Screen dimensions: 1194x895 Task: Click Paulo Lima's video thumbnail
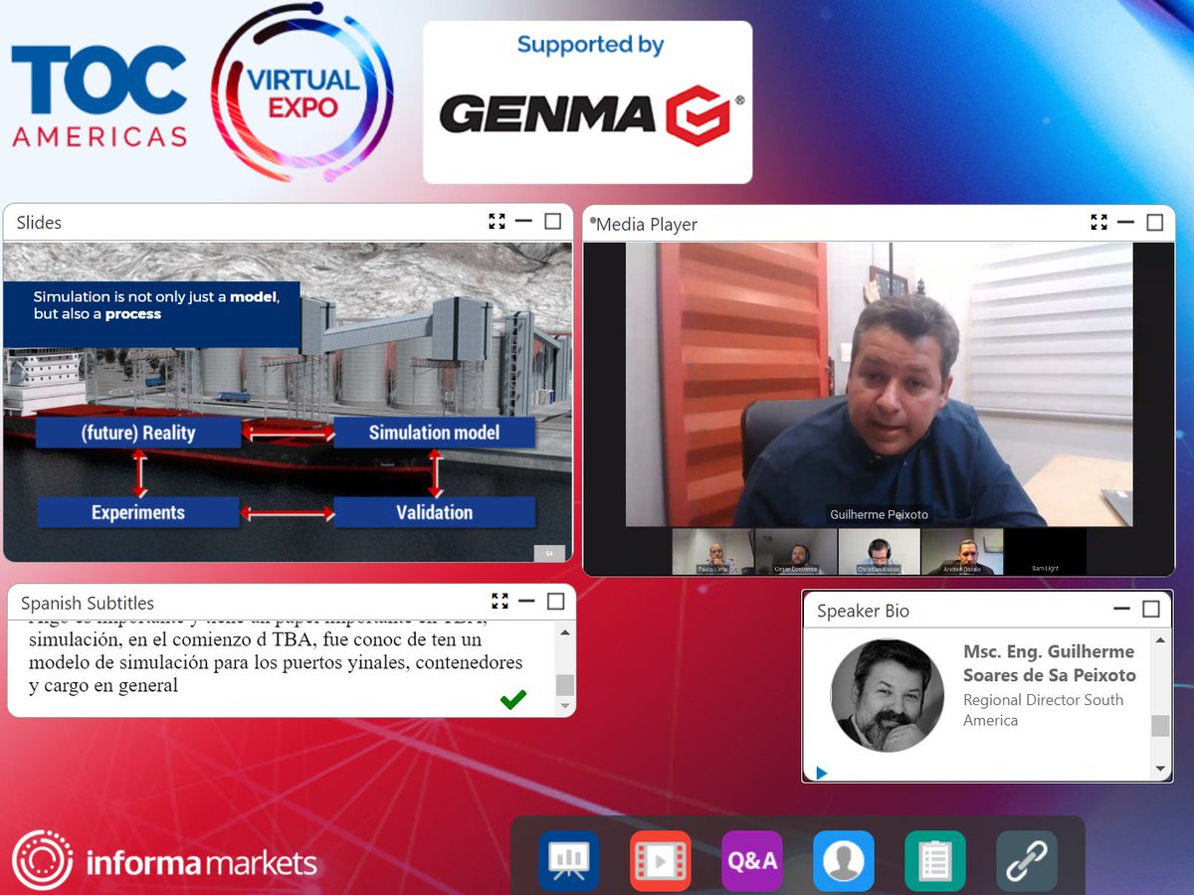[712, 551]
